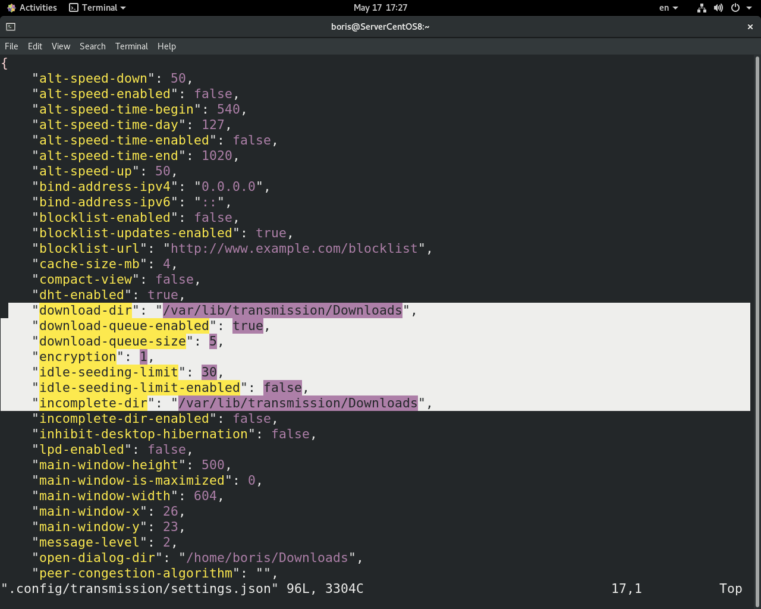Open the calendar by clicking the May 17 clock
The height and width of the screenshot is (609, 761).
(380, 8)
